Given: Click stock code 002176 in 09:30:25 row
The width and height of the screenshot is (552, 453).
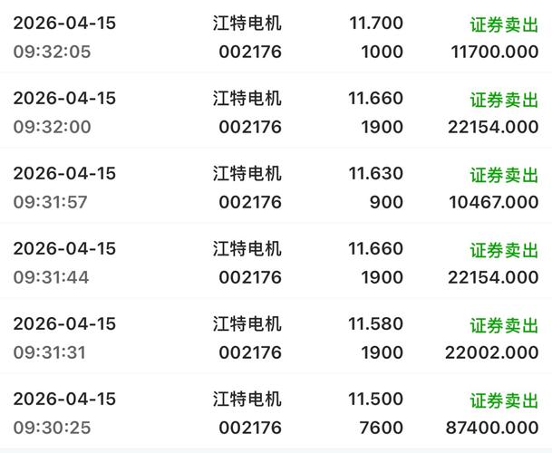Looking at the screenshot, I should point(250,428).
